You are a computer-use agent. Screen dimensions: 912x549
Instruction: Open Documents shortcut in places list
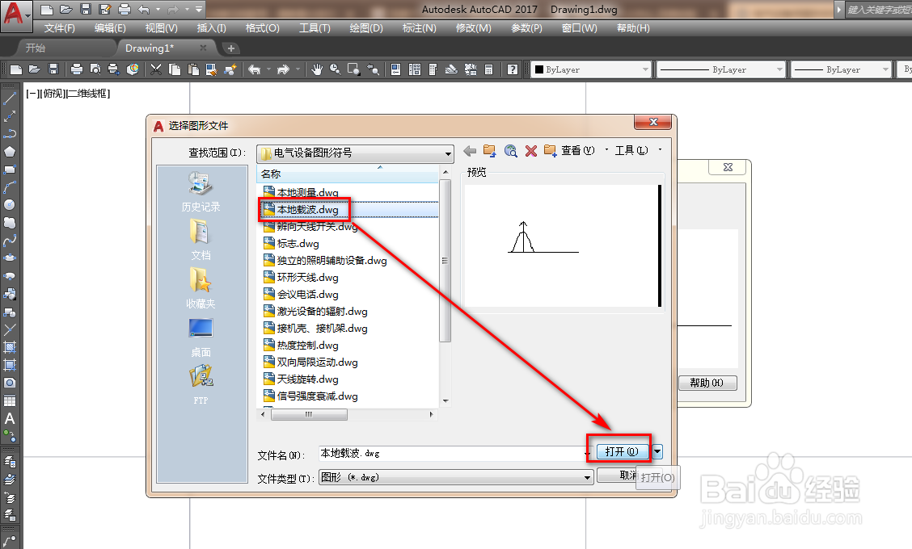[x=201, y=240]
